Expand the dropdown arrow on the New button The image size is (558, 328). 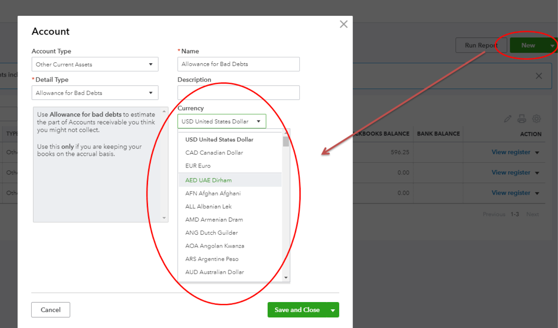pos(552,45)
